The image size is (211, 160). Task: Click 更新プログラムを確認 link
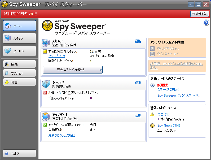pyautogui.click(x=62, y=135)
